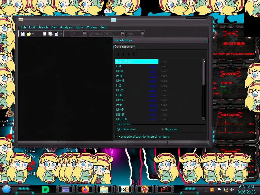Open the Windows Start orb
This screenshot has height=195, width=260.
(6, 189)
